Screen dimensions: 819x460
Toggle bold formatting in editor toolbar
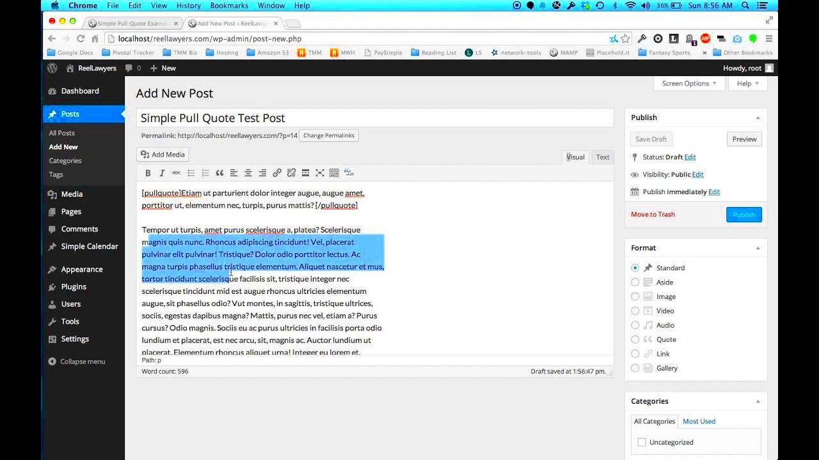[148, 173]
